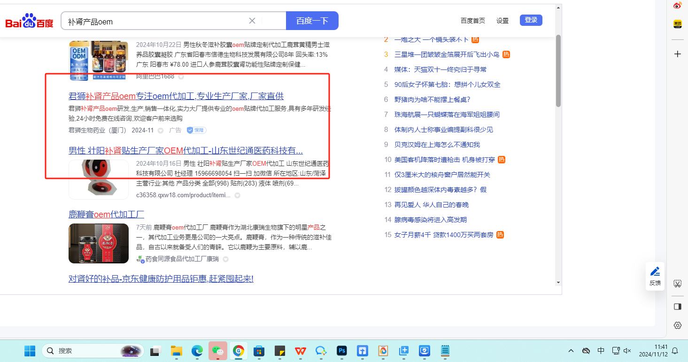Click the plus icon to add sidebar app
Screen dimensions: 688x362
click(x=677, y=54)
